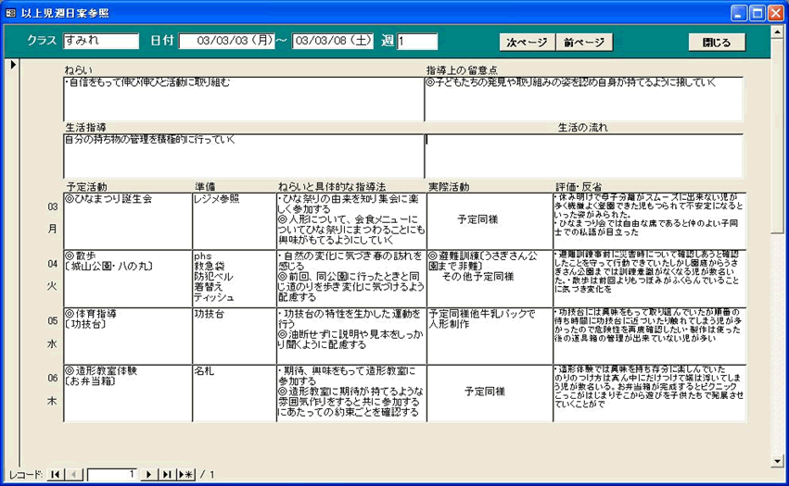Create a new record with the asterisk button

[x=185, y=475]
